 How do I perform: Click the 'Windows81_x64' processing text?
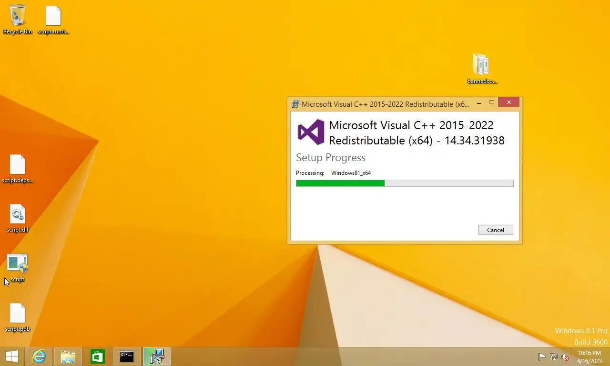pyautogui.click(x=351, y=173)
